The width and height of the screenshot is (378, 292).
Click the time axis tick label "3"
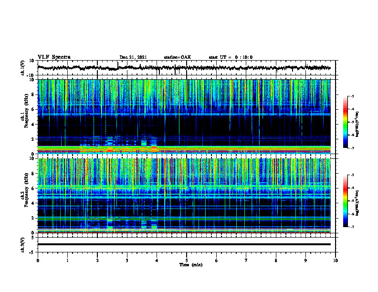(x=127, y=261)
